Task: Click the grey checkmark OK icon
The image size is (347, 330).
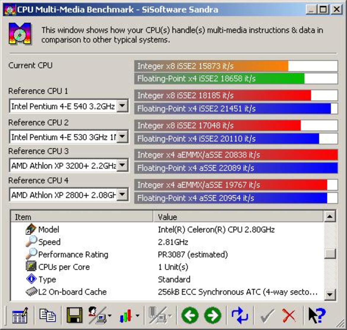Action: point(267,316)
